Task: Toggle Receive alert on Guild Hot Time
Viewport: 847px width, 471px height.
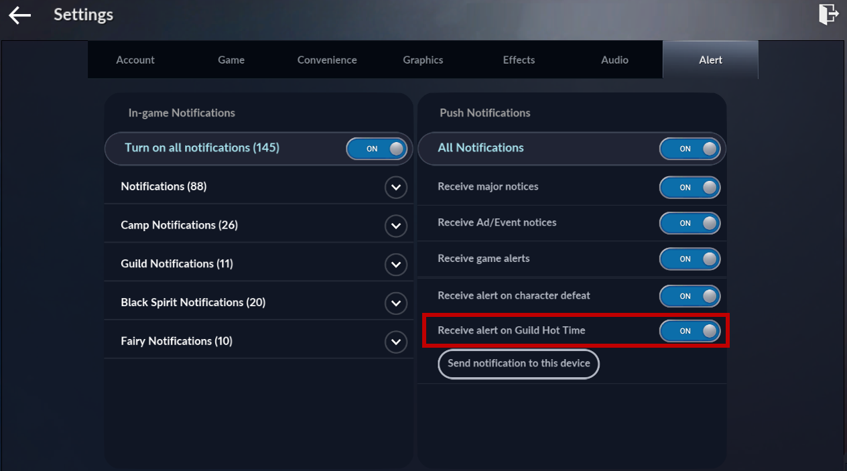Action: (690, 331)
